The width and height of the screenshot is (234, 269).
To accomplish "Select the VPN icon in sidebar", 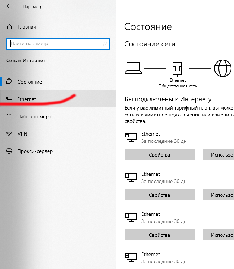I will click(9, 133).
